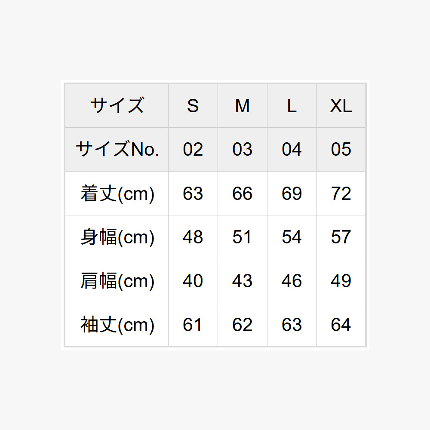Select the M size column header
Viewport: 430px width, 430px height.
pos(243,106)
